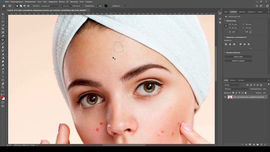Viewport: 270px width, 152px height.
Task: Click the Delete layer trash icon
Action: pos(265,144)
